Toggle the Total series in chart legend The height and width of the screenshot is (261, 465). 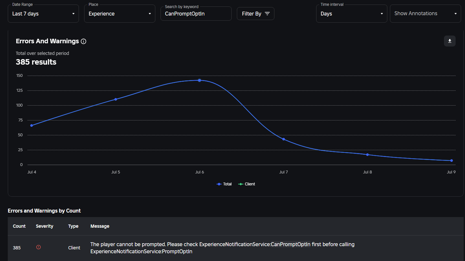[x=224, y=184]
